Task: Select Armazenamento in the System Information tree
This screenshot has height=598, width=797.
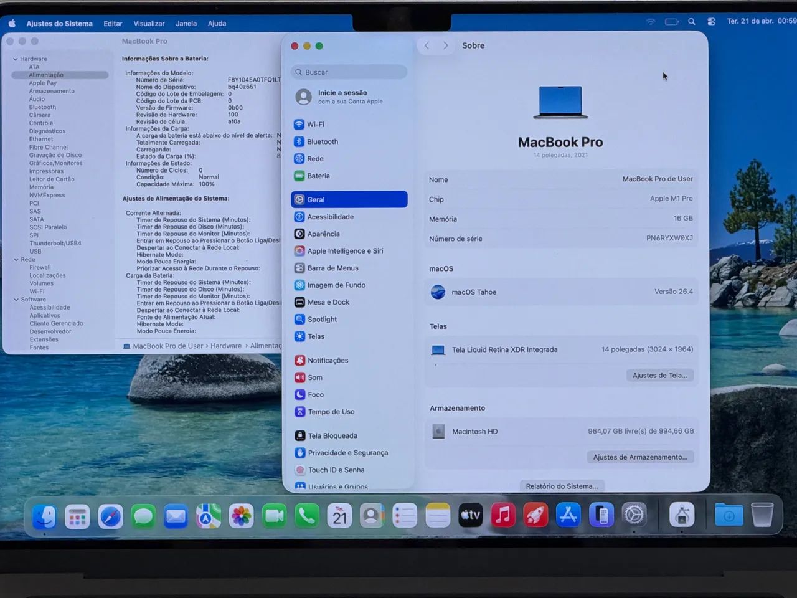Action: pyautogui.click(x=52, y=91)
